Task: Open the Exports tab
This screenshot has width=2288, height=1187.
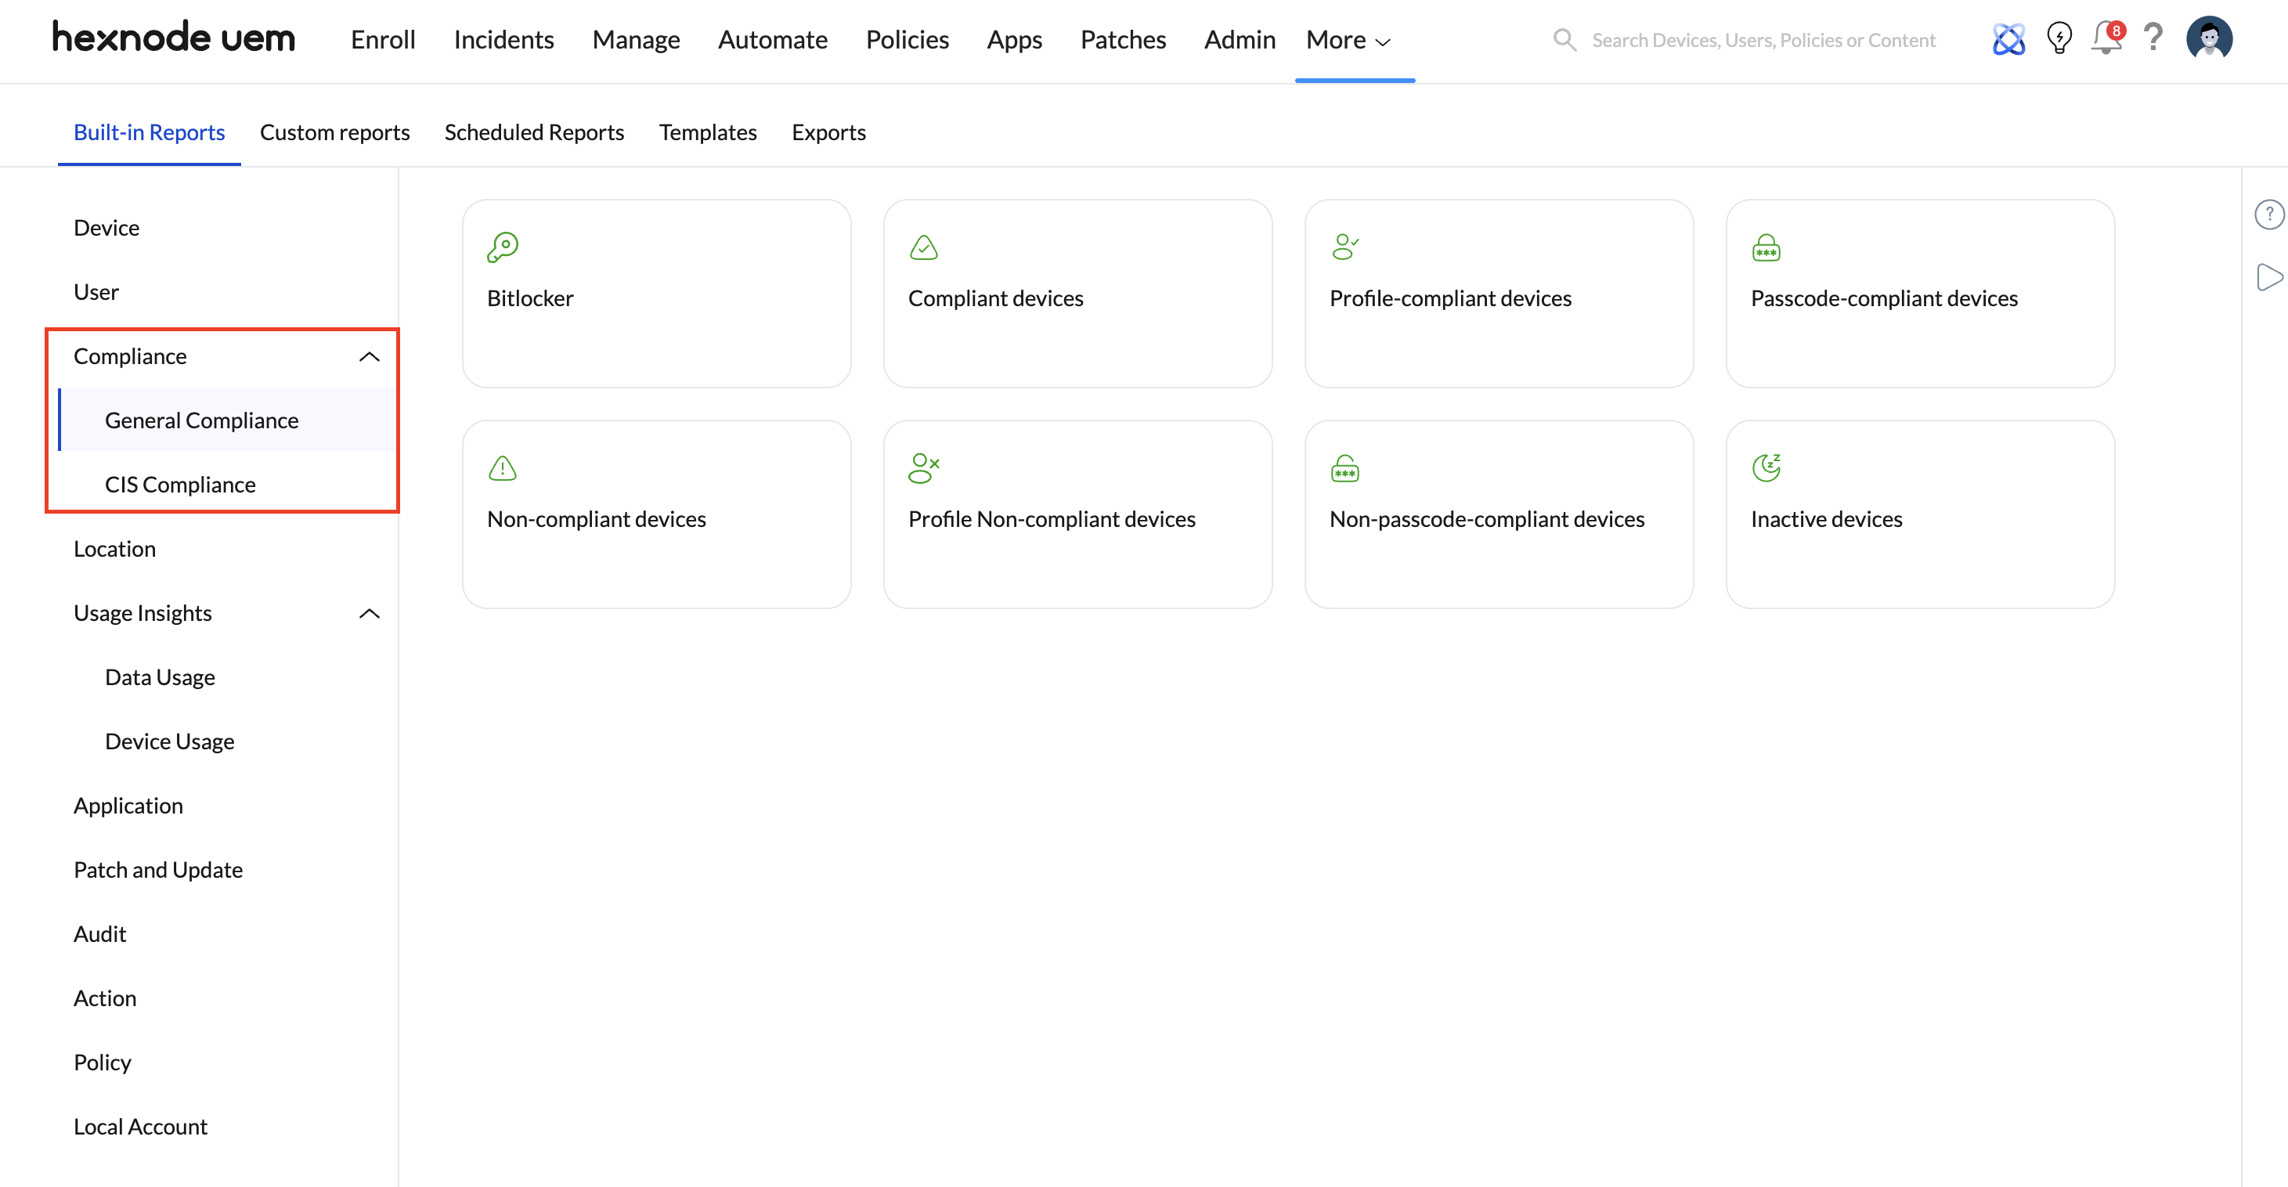Action: (828, 132)
